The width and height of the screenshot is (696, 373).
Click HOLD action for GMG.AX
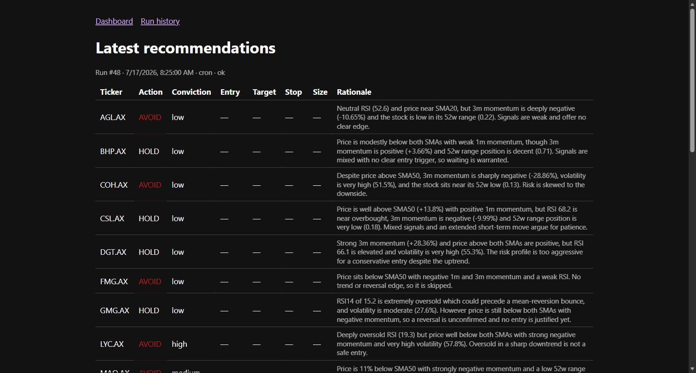tap(149, 310)
